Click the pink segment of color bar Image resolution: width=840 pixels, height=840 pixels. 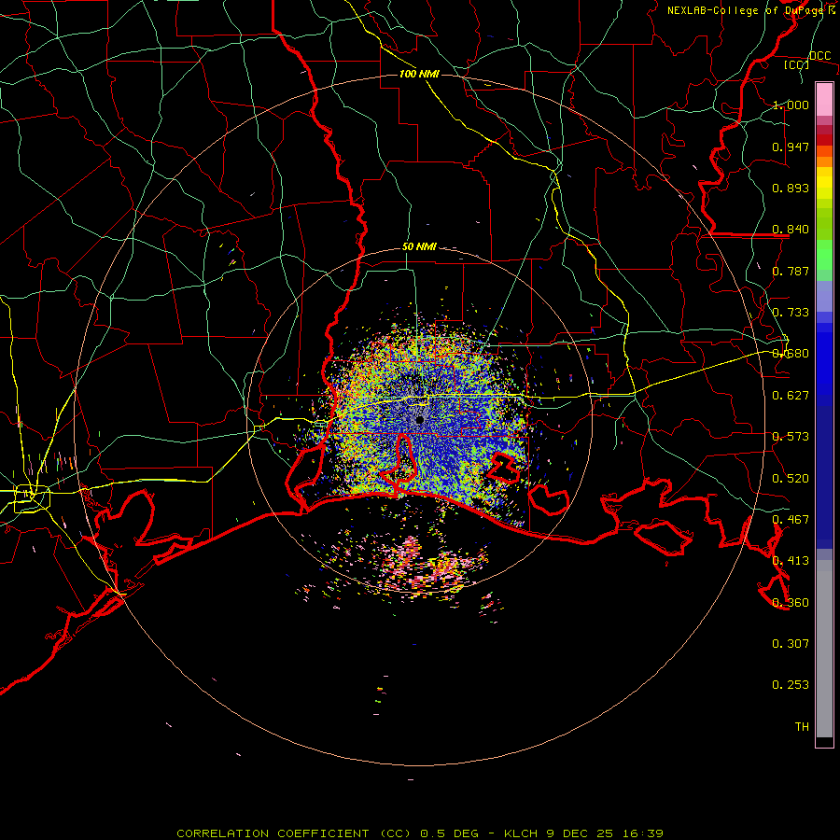tap(824, 99)
